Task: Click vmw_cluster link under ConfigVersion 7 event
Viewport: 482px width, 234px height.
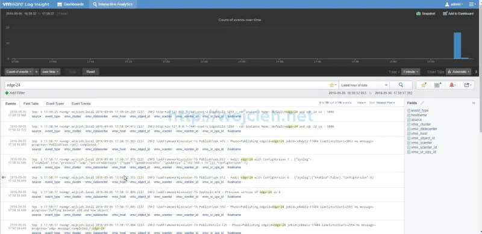Action: click(72, 167)
